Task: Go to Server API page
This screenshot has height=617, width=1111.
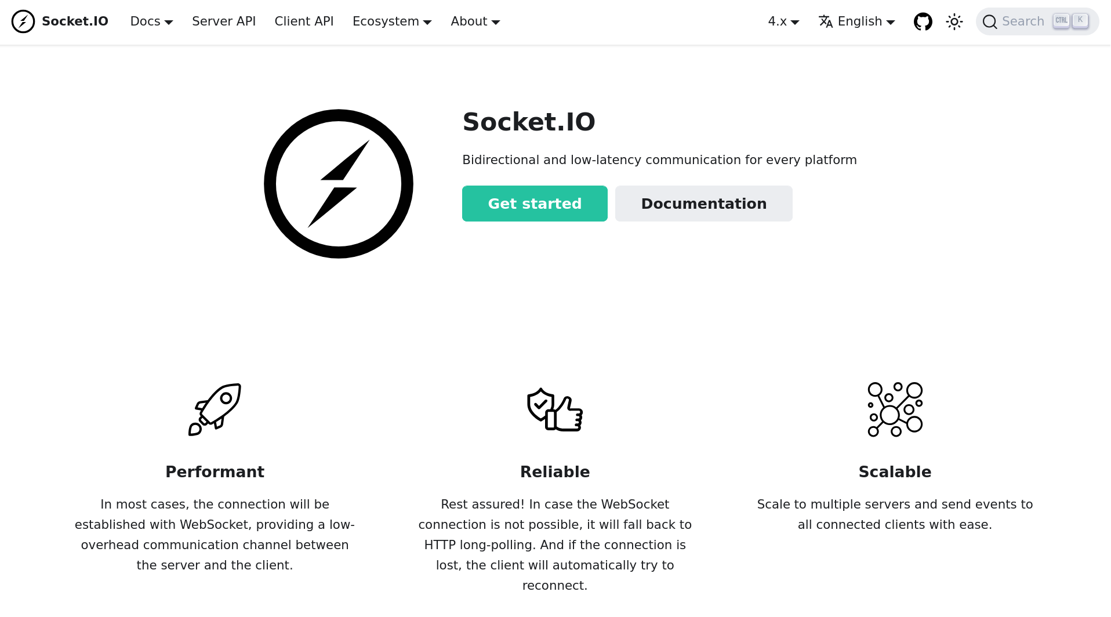Action: [x=224, y=21]
